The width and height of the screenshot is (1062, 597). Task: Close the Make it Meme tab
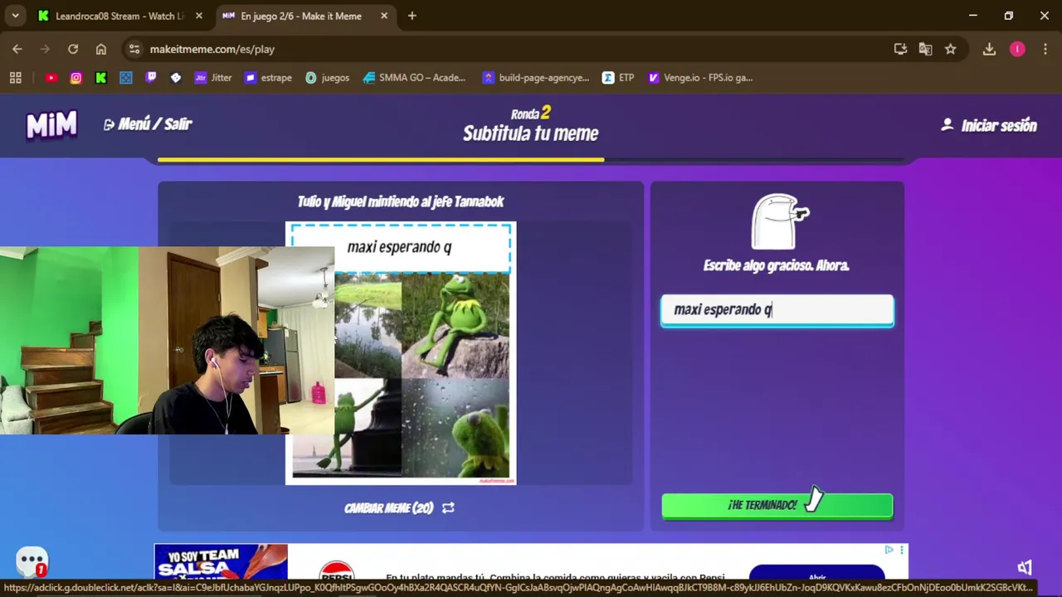point(384,16)
